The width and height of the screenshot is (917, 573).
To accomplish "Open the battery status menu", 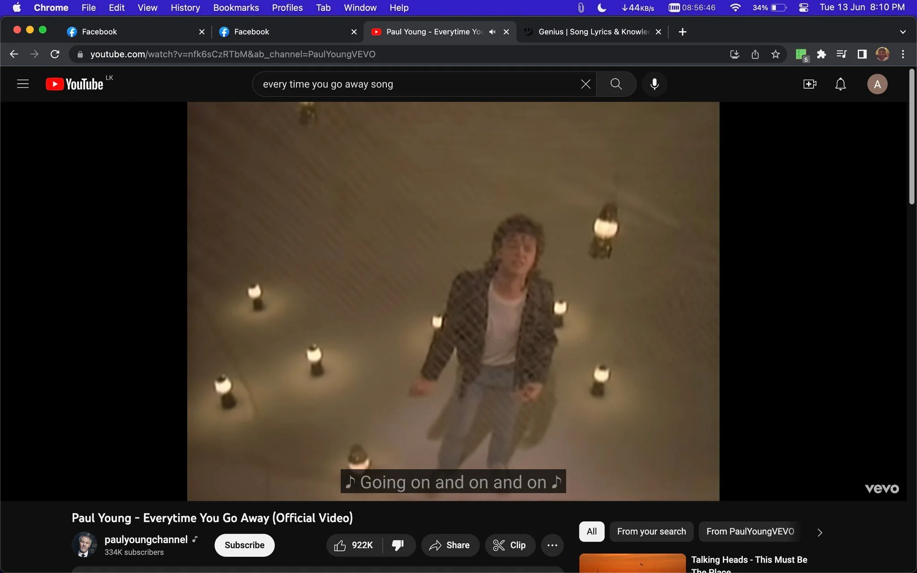I will click(x=770, y=8).
